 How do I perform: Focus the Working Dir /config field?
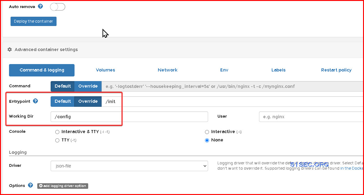point(129,117)
